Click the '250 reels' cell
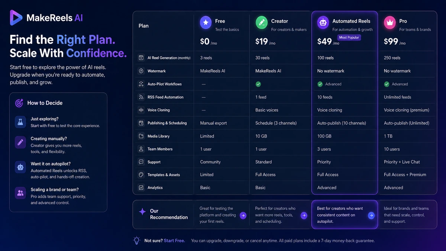The width and height of the screenshot is (446, 251). (392, 58)
